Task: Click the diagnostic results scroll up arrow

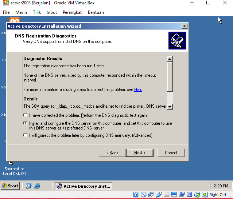Action: (x=170, y=59)
